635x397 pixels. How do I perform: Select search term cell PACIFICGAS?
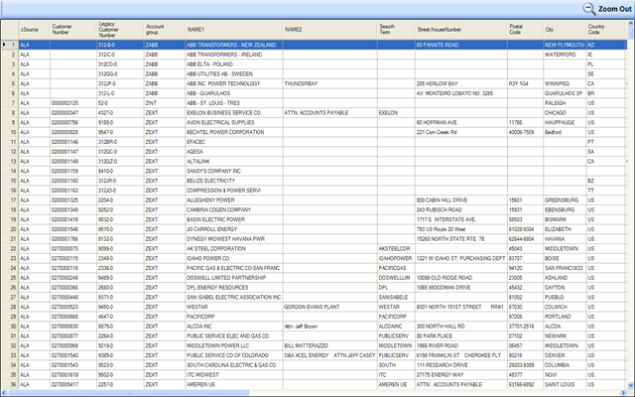[396, 268]
